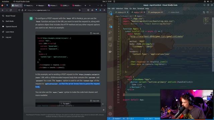Click App.js in the breadcrumb path

click(x=139, y=16)
